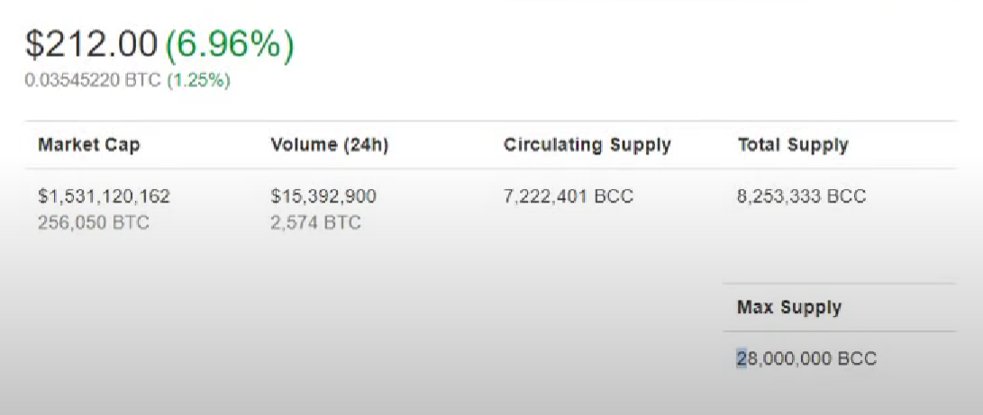Screen dimensions: 983x415
Task: Click the BCC unit after 7,222,401
Action: pyautogui.click(x=614, y=196)
